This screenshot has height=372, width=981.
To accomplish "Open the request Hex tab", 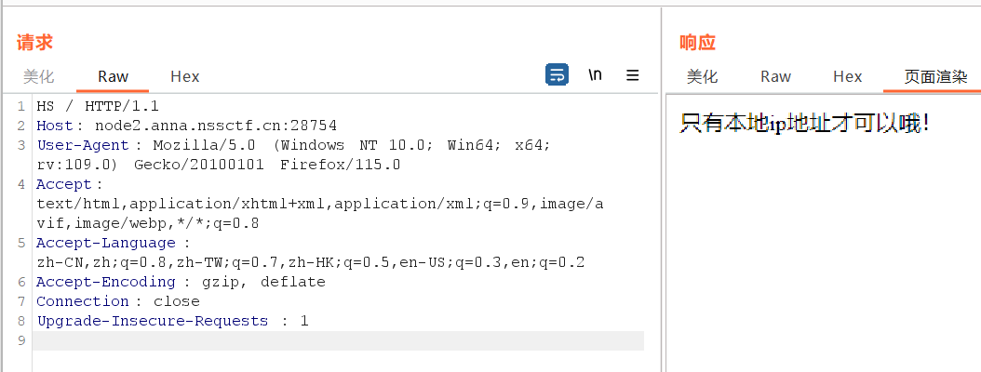I will click(185, 76).
